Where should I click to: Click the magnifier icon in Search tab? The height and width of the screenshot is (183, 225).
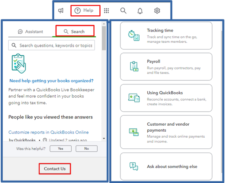point(66,31)
